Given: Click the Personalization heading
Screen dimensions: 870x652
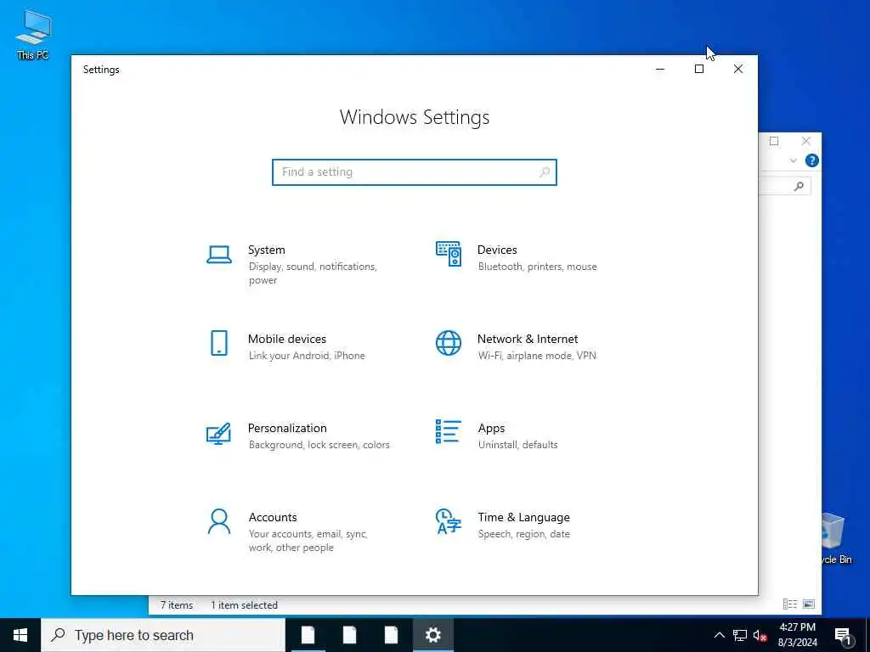Looking at the screenshot, I should pyautogui.click(x=287, y=428).
